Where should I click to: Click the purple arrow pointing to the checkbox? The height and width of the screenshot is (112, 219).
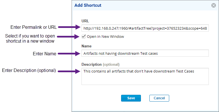(x=68, y=37)
